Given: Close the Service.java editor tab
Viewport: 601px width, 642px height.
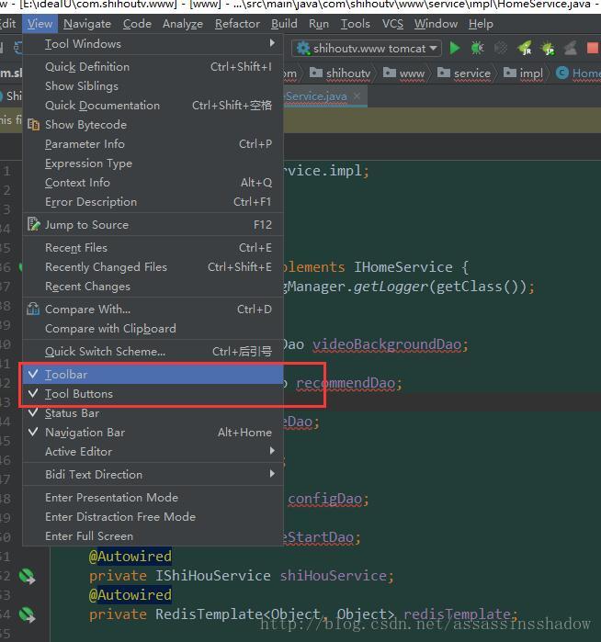Looking at the screenshot, I should click(357, 96).
